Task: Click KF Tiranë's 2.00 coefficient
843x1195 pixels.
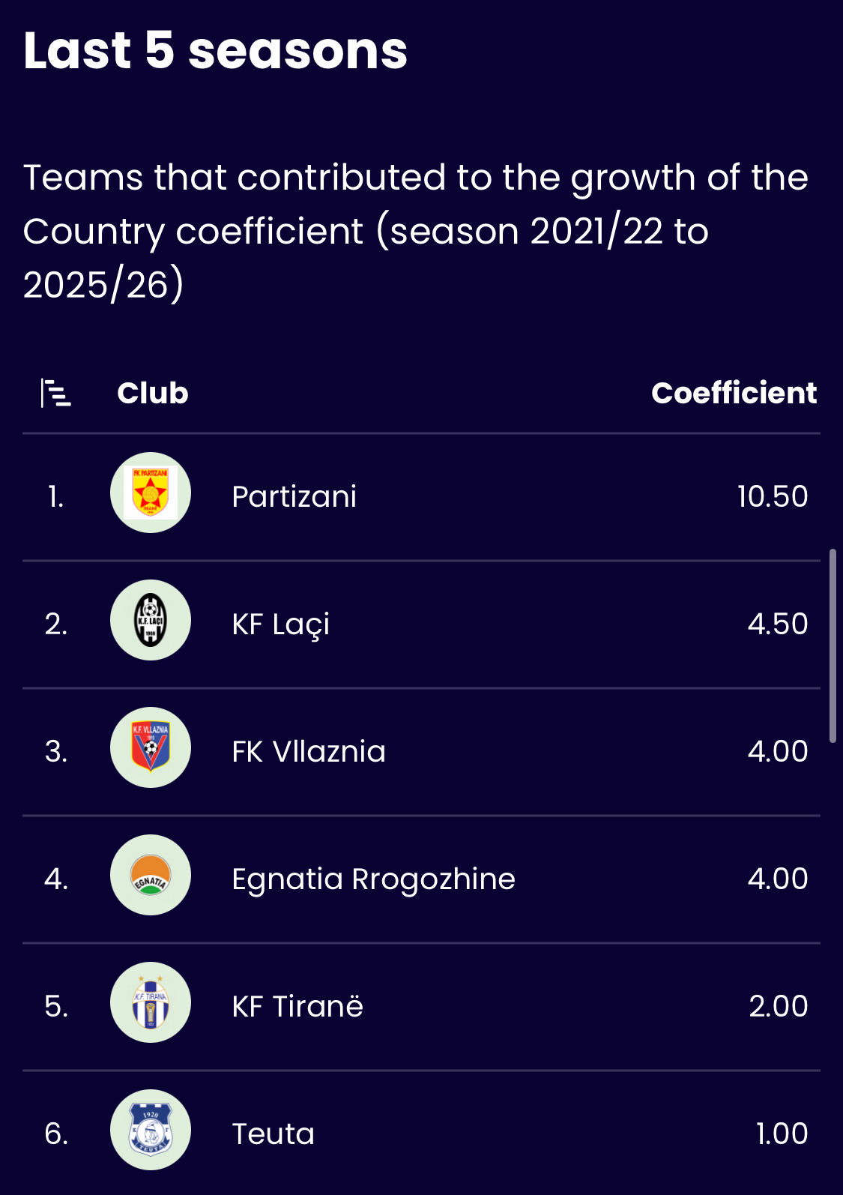Action: coord(779,1006)
